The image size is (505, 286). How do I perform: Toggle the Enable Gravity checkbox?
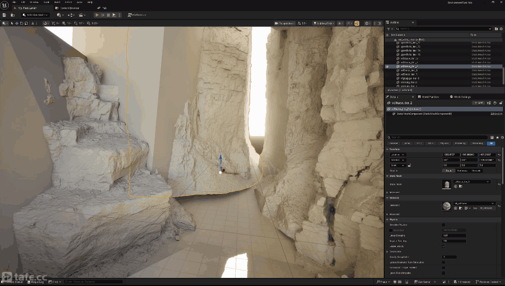tap(443, 246)
